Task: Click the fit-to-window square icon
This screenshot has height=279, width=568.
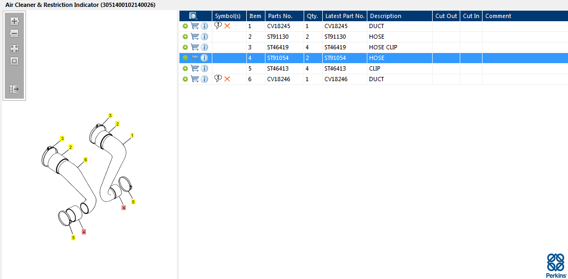Action: (x=14, y=61)
